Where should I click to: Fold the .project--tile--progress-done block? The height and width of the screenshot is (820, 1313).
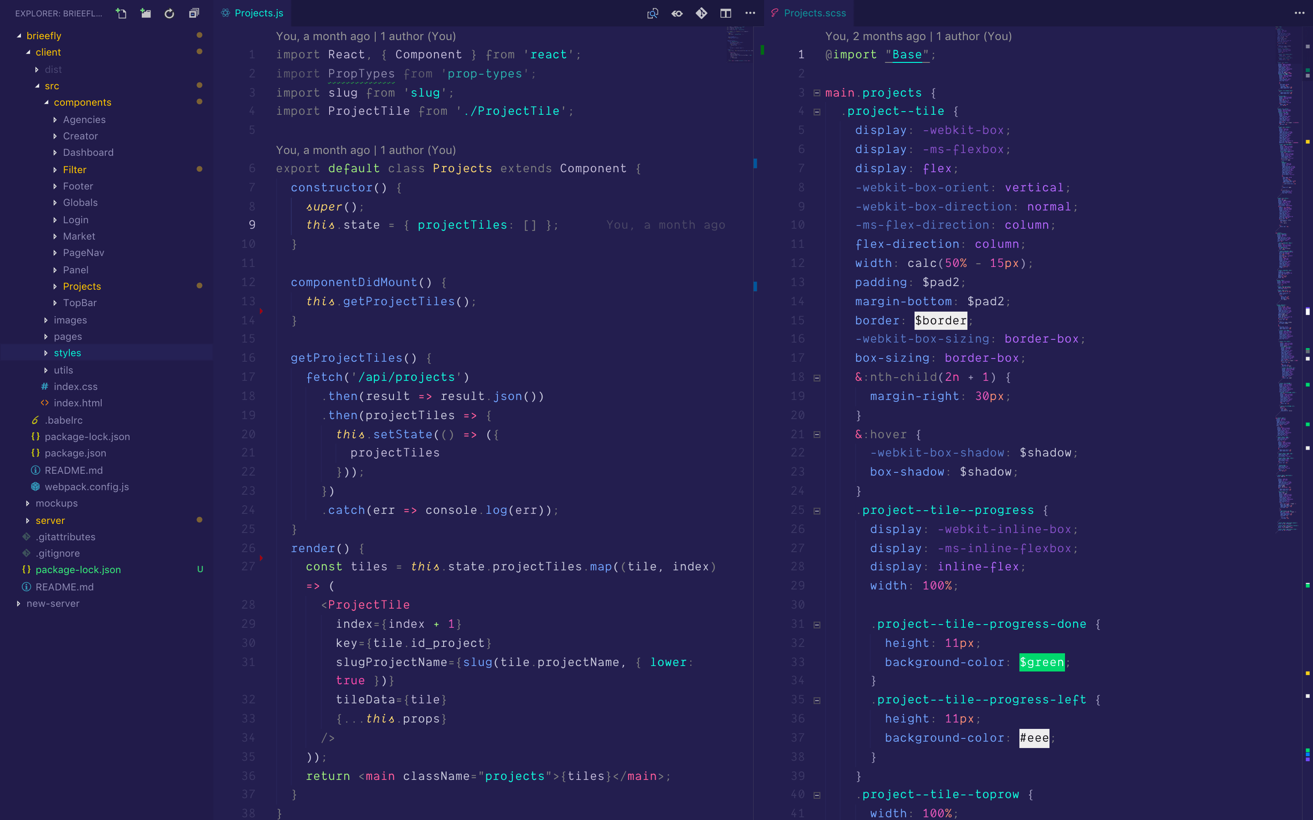tap(817, 624)
